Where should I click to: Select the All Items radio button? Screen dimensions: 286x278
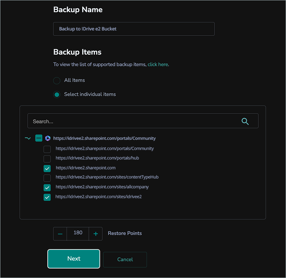[x=57, y=81]
